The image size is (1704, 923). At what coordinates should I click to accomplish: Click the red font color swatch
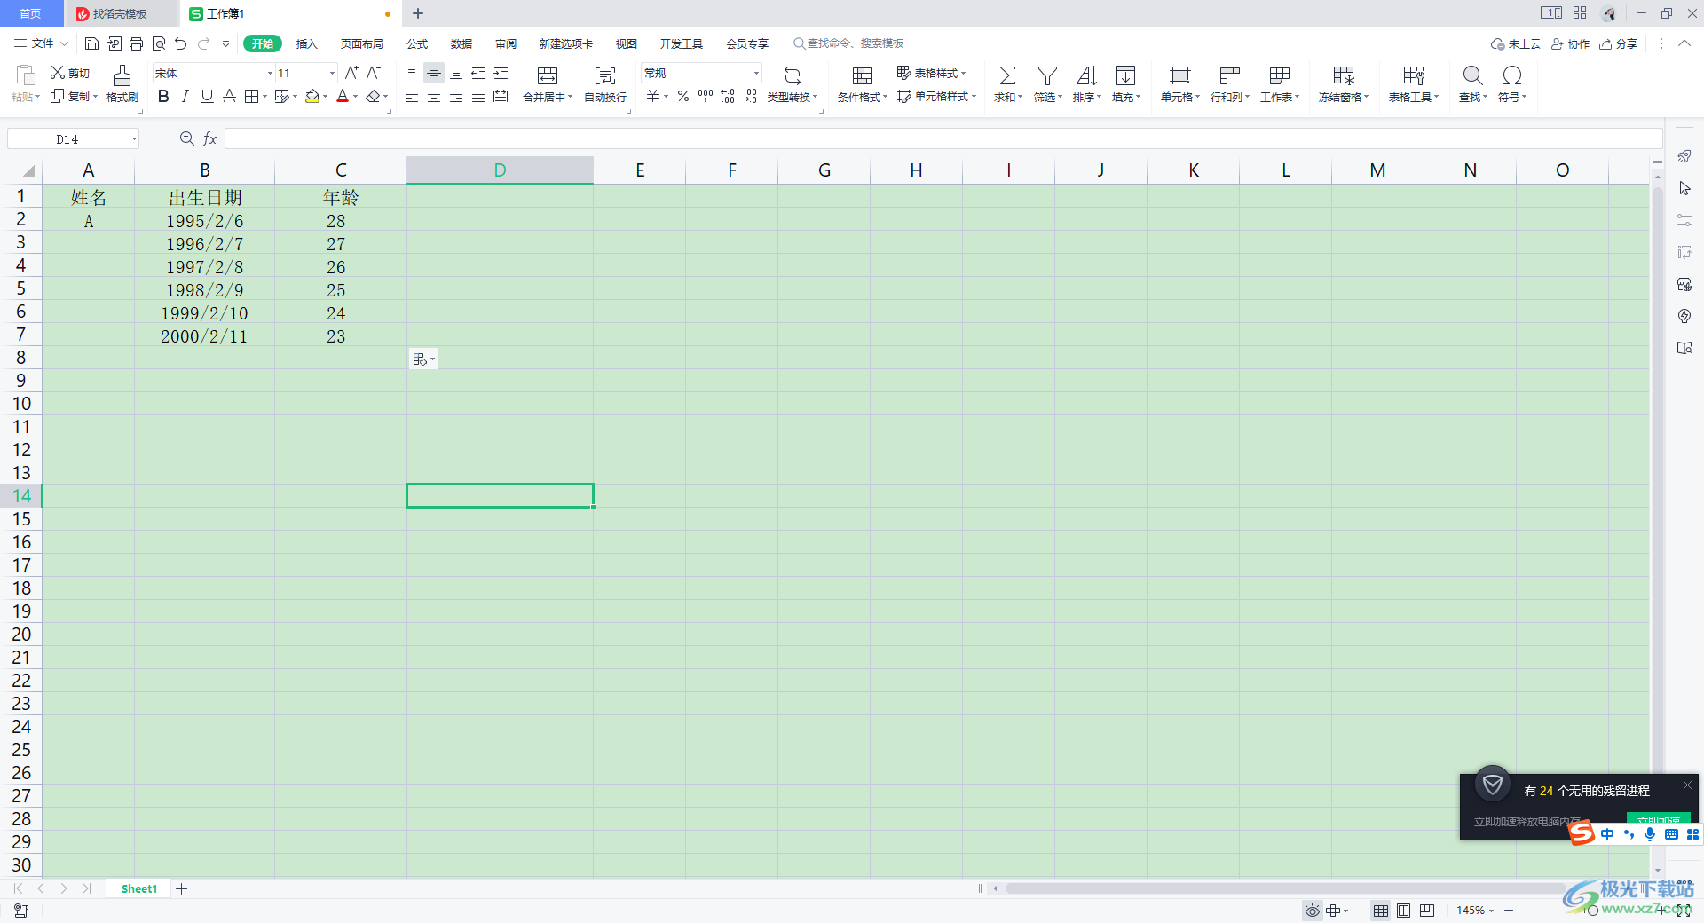[343, 96]
